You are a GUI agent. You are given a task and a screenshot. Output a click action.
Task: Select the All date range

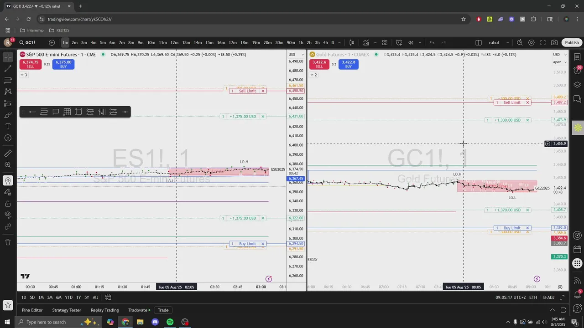coord(95,297)
